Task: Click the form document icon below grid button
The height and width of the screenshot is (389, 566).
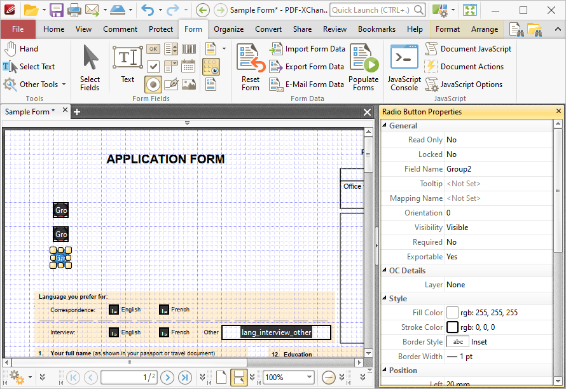Action: click(211, 85)
